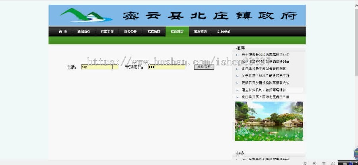
Task: Click the pin icon in status bar
Action: tap(305, 163)
